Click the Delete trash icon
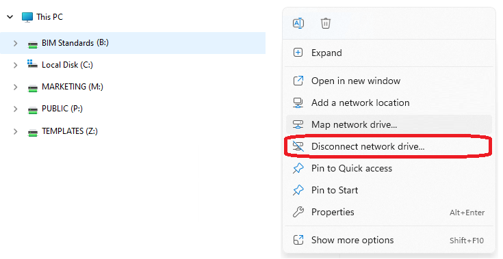The height and width of the screenshot is (259, 503). click(x=325, y=23)
